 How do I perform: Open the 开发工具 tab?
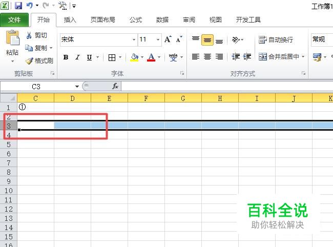[248, 20]
